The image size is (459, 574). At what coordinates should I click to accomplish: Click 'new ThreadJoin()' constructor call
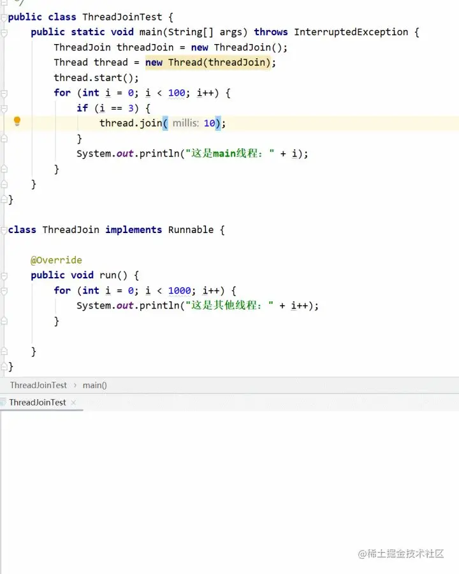point(236,47)
